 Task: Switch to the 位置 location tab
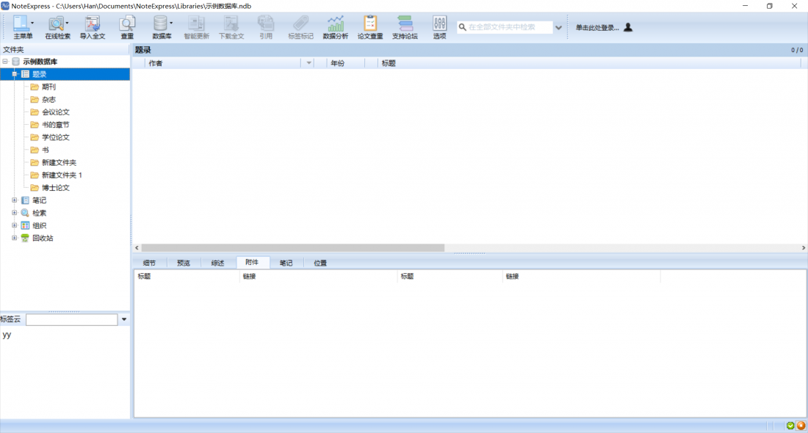(320, 263)
